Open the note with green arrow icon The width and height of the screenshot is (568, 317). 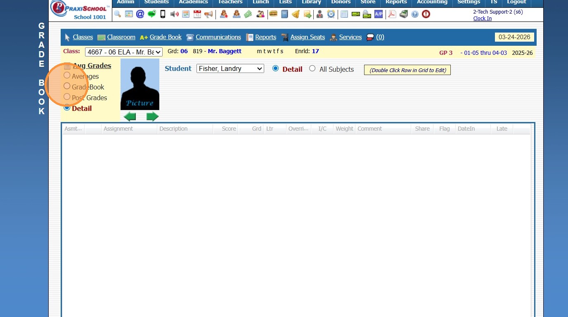pyautogui.click(x=307, y=14)
